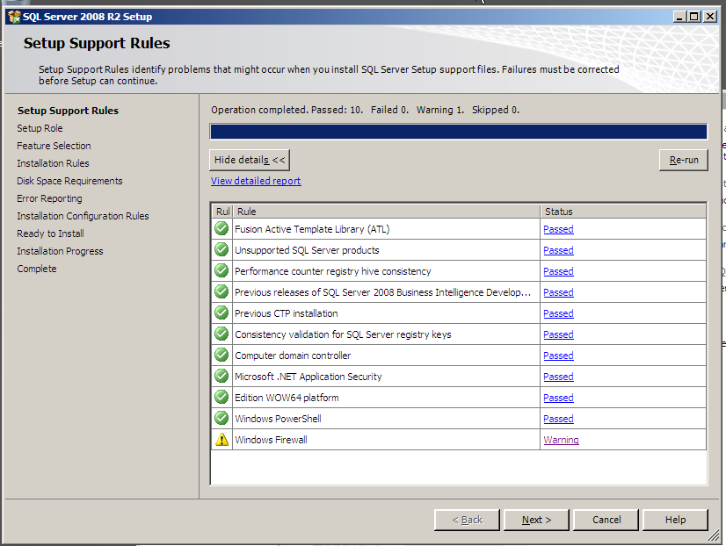Open Warning link for Windows Firewall
The height and width of the screenshot is (546, 726).
click(x=561, y=440)
